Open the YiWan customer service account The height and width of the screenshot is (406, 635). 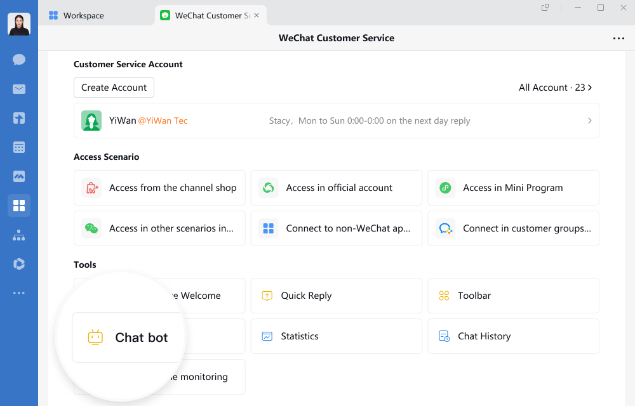(336, 121)
